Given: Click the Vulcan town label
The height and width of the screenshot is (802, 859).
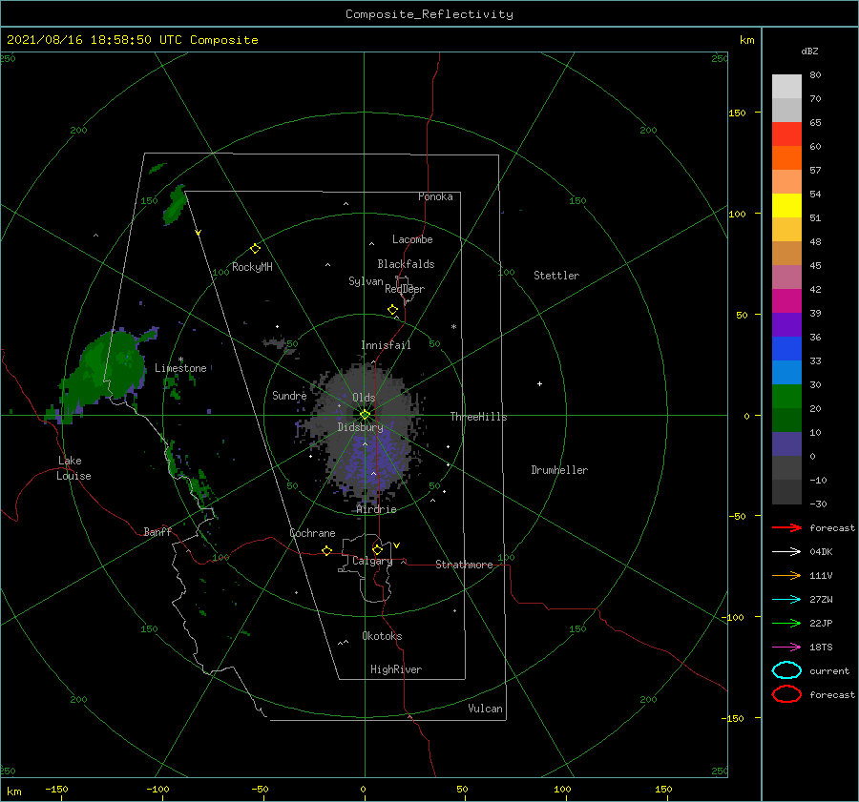Looking at the screenshot, I should 485,709.
